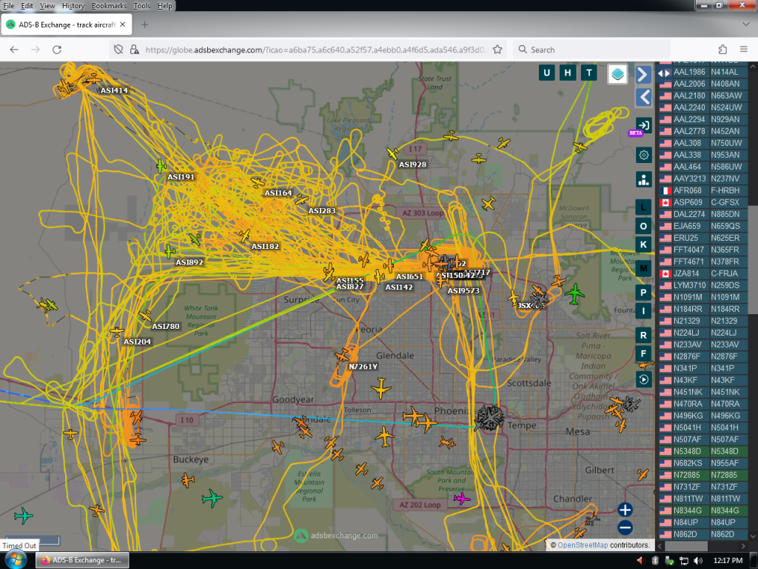The height and width of the screenshot is (569, 758).
Task: Select highlighted N5348D row in list
Action: coord(704,451)
